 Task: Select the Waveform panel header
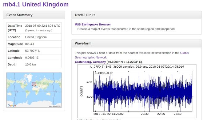coord(137,43)
